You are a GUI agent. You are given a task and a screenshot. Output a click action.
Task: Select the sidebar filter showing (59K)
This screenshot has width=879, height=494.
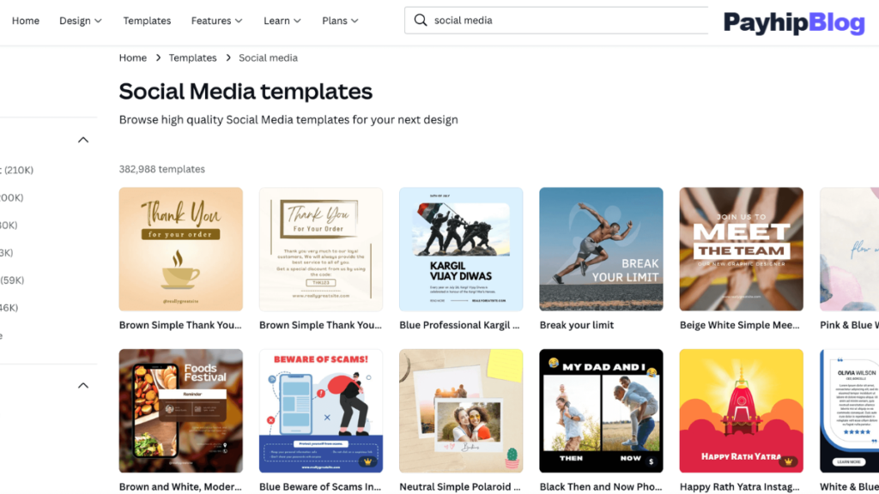(x=12, y=280)
